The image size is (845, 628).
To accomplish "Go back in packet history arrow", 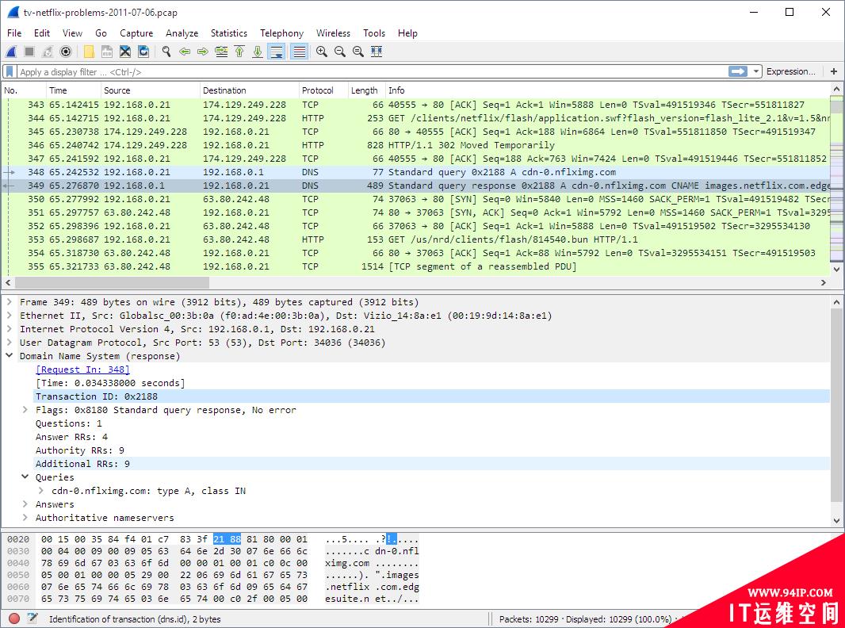I will click(185, 52).
